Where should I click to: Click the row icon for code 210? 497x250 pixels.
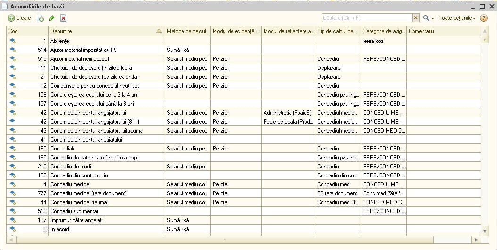coord(13,166)
